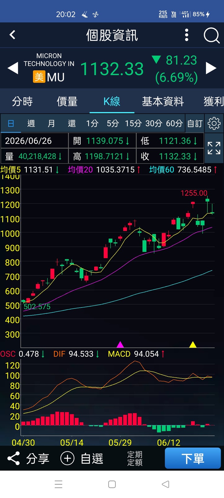Select weekly 週 period
This screenshot has height=498, width=224.
tap(31, 124)
